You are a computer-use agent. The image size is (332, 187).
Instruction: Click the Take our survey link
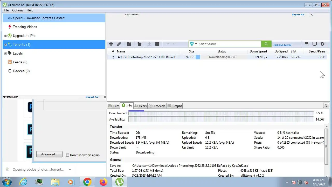point(282,45)
